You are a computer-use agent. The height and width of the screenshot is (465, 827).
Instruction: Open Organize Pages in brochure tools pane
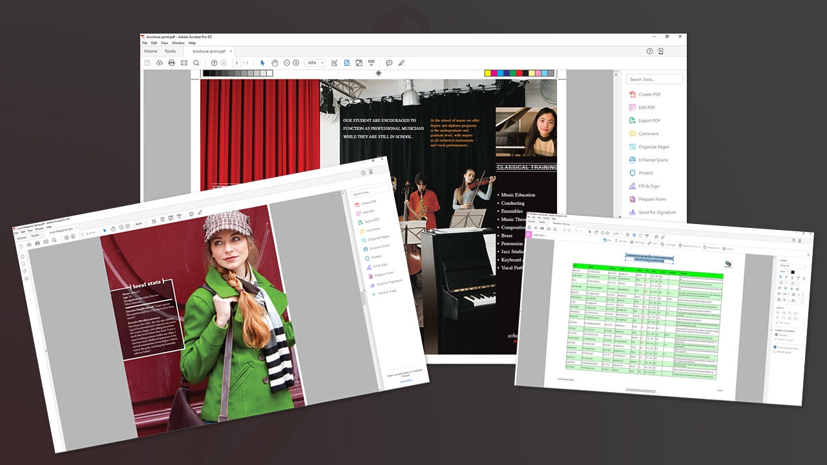click(653, 147)
